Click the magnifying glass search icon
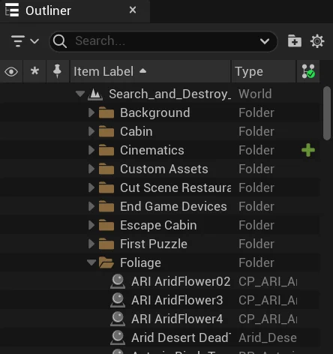Viewport: 333px width, 354px height. tap(60, 41)
